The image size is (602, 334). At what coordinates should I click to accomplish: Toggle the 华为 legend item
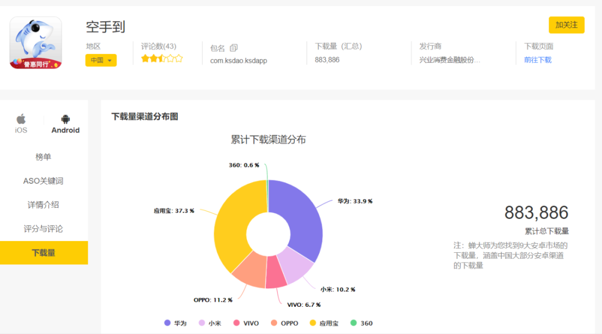point(176,323)
